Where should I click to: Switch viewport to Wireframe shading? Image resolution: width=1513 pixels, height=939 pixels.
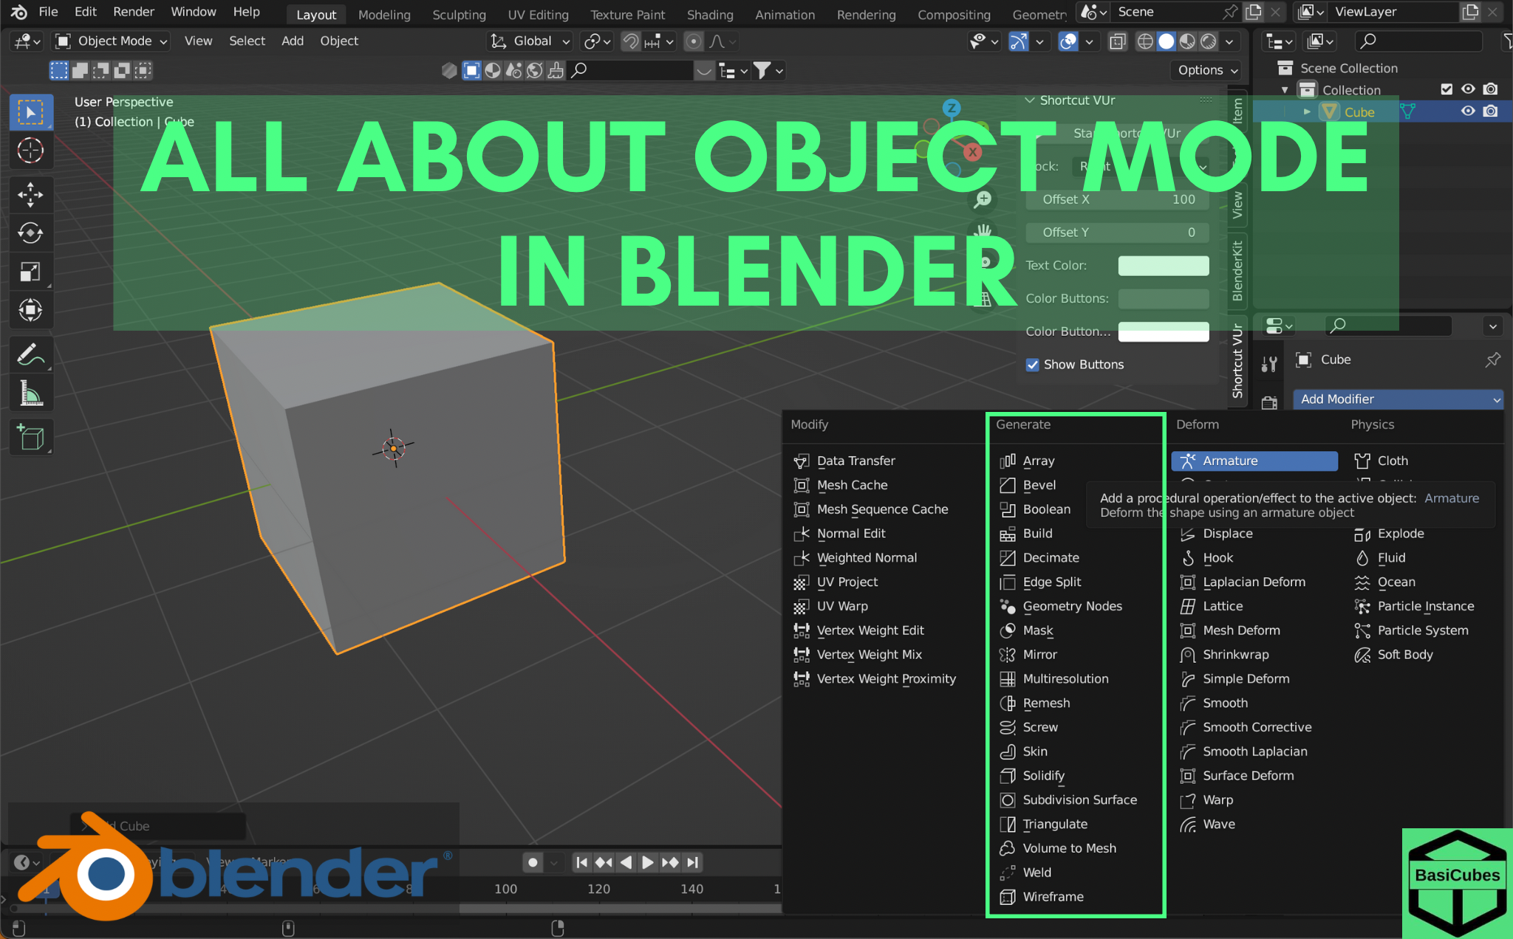(x=1145, y=41)
